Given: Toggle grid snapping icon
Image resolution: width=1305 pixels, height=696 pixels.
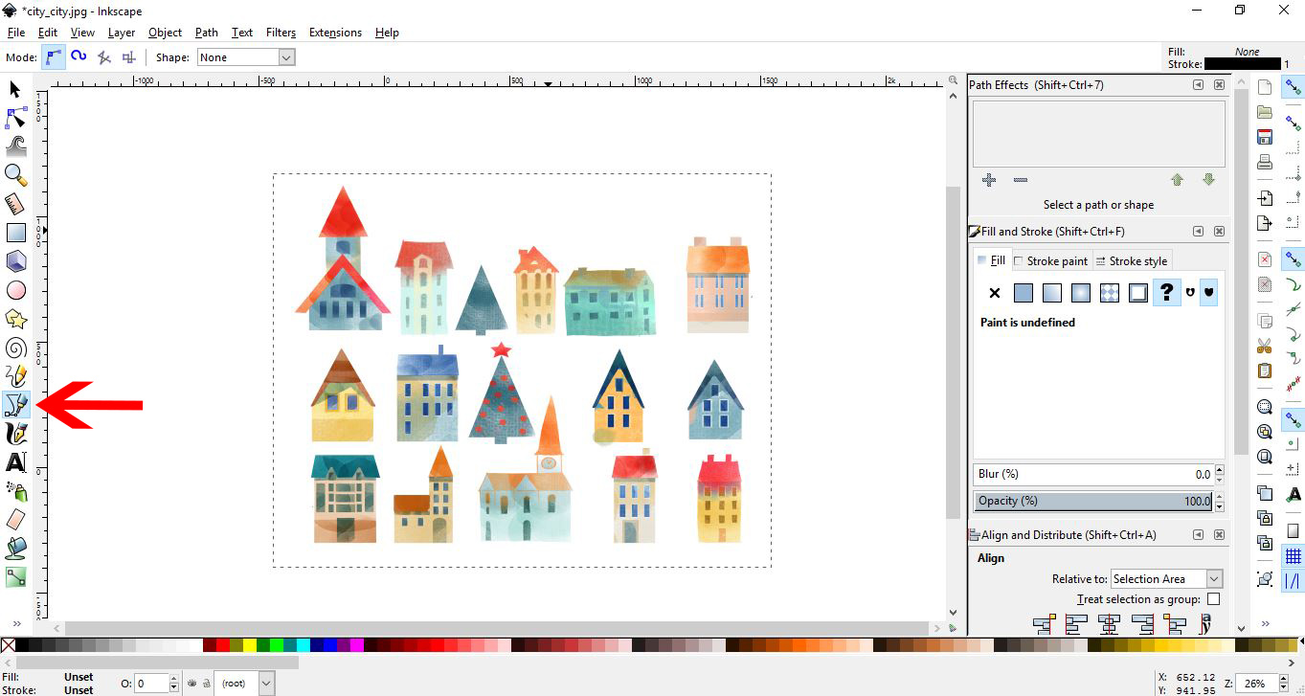Looking at the screenshot, I should tap(1294, 556).
